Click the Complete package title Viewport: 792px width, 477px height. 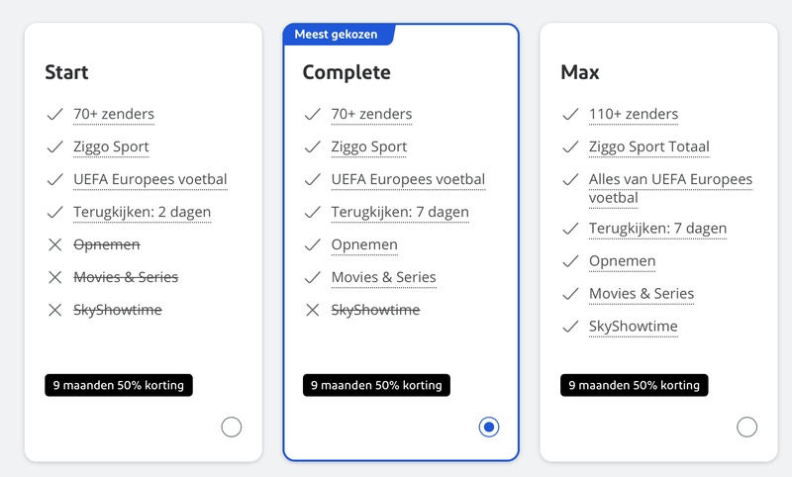tap(346, 72)
